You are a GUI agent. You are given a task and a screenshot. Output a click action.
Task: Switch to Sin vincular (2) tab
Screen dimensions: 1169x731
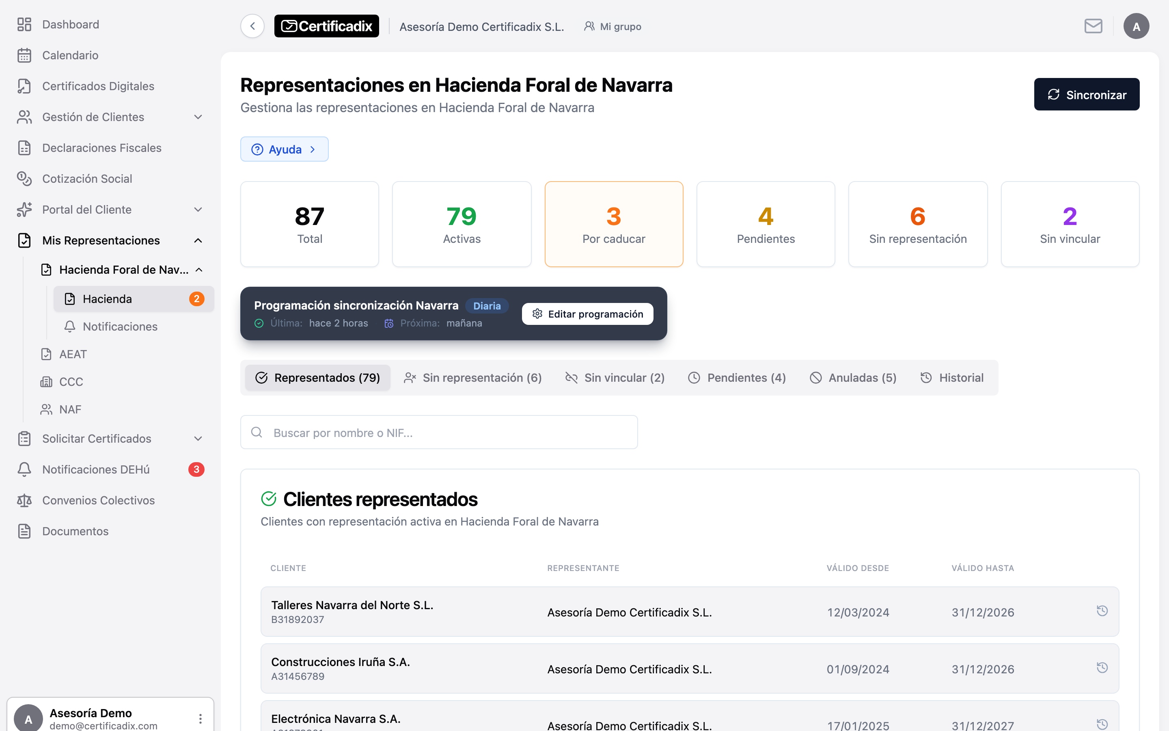(615, 378)
